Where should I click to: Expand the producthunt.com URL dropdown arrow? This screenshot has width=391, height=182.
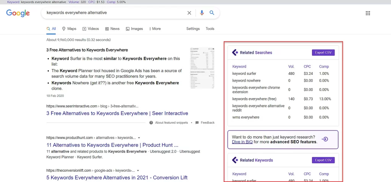coord(139,138)
